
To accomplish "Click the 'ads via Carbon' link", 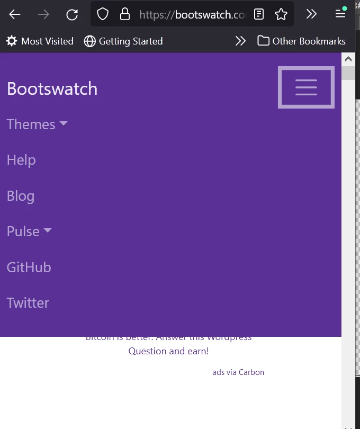I will coord(238,372).
